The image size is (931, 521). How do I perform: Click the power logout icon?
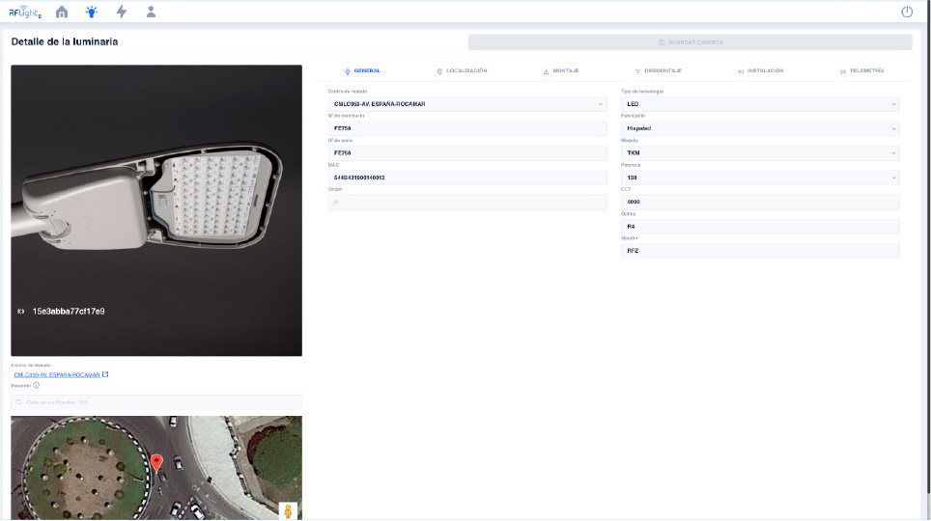point(907,12)
